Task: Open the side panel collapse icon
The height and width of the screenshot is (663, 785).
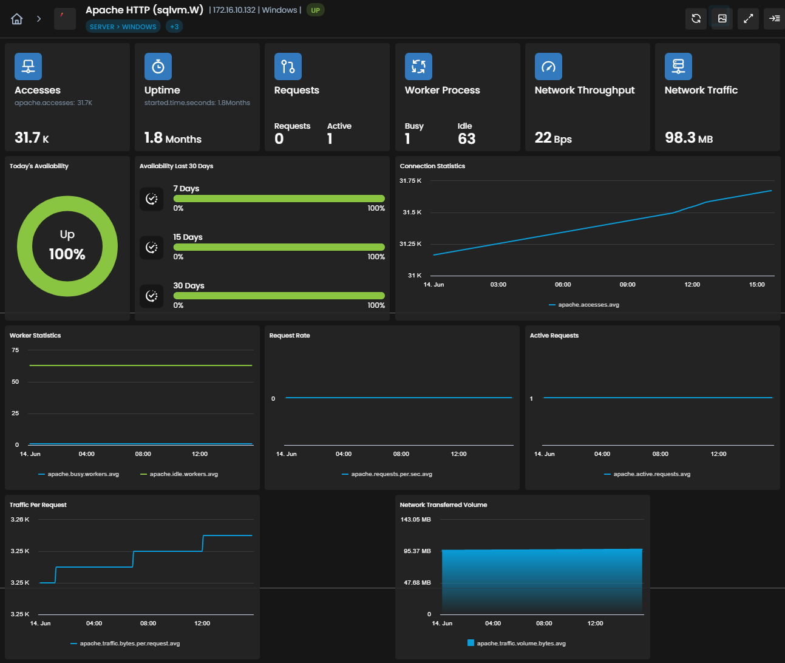Action: pos(774,19)
